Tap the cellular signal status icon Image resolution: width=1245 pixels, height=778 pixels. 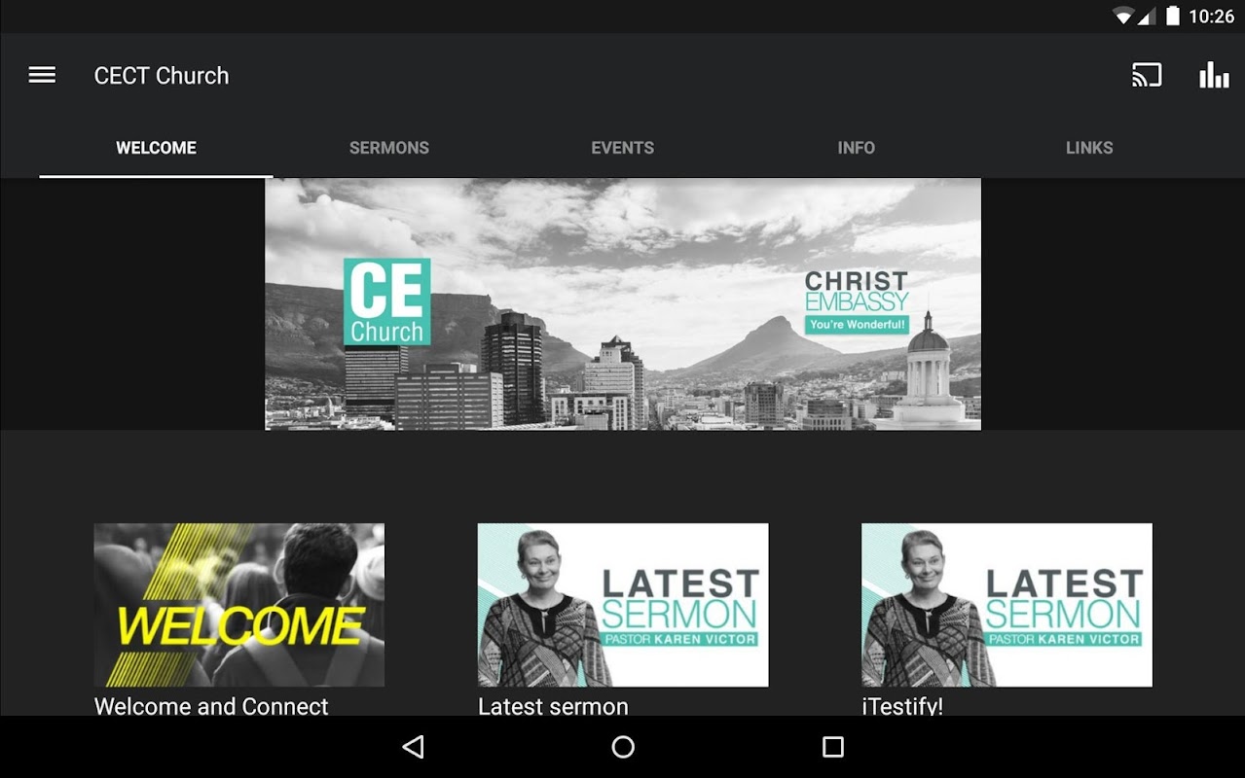coord(1147,17)
